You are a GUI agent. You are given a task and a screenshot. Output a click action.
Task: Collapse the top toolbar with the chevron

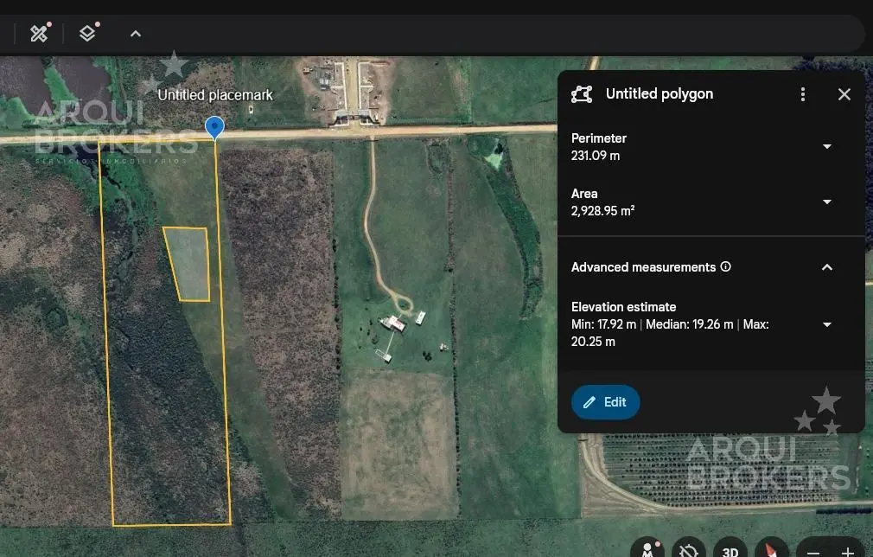pyautogui.click(x=136, y=34)
